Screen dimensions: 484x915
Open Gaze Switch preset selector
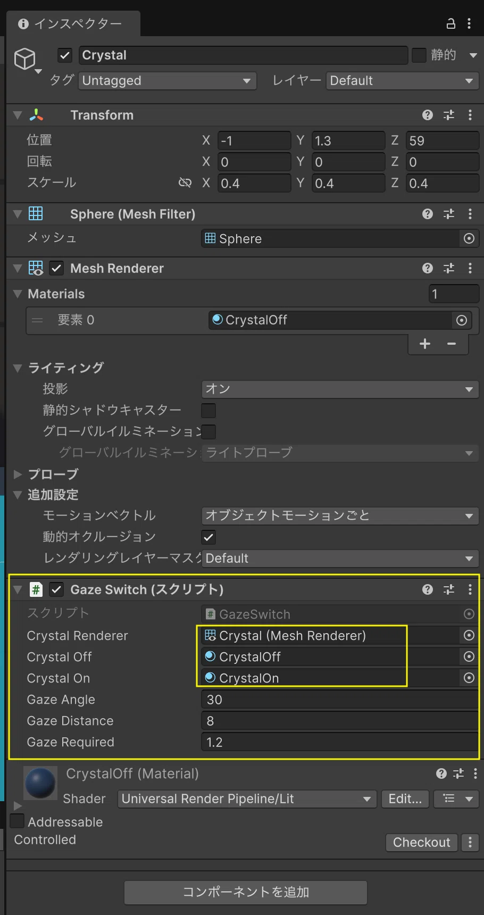(449, 589)
